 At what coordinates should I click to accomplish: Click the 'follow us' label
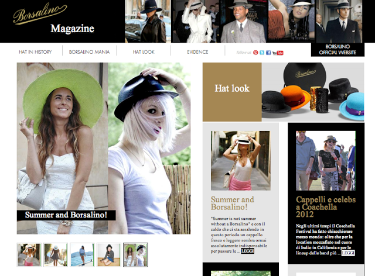click(244, 52)
